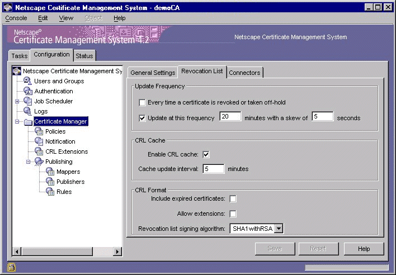Collapse the Publishing tree node

click(x=29, y=162)
